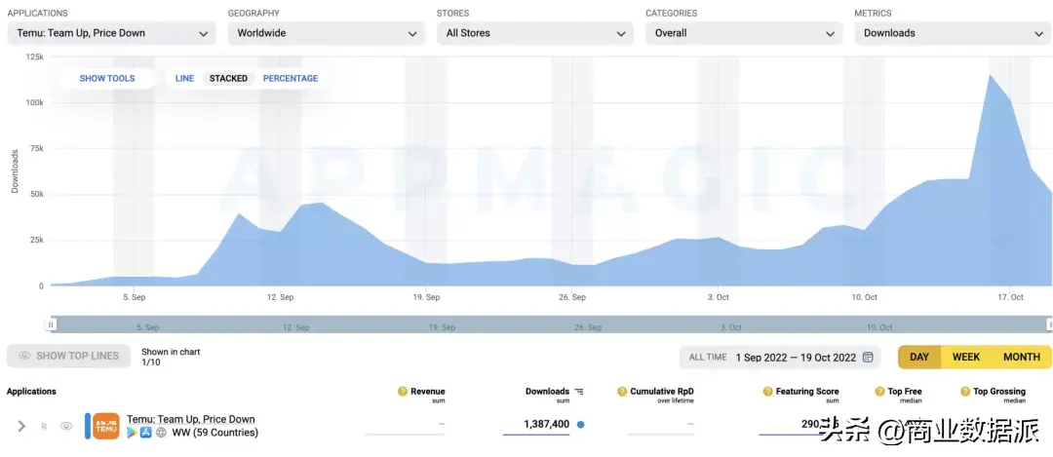Open calendar icon in the date range
Viewport: 1053px width, 457px height.
tap(868, 358)
